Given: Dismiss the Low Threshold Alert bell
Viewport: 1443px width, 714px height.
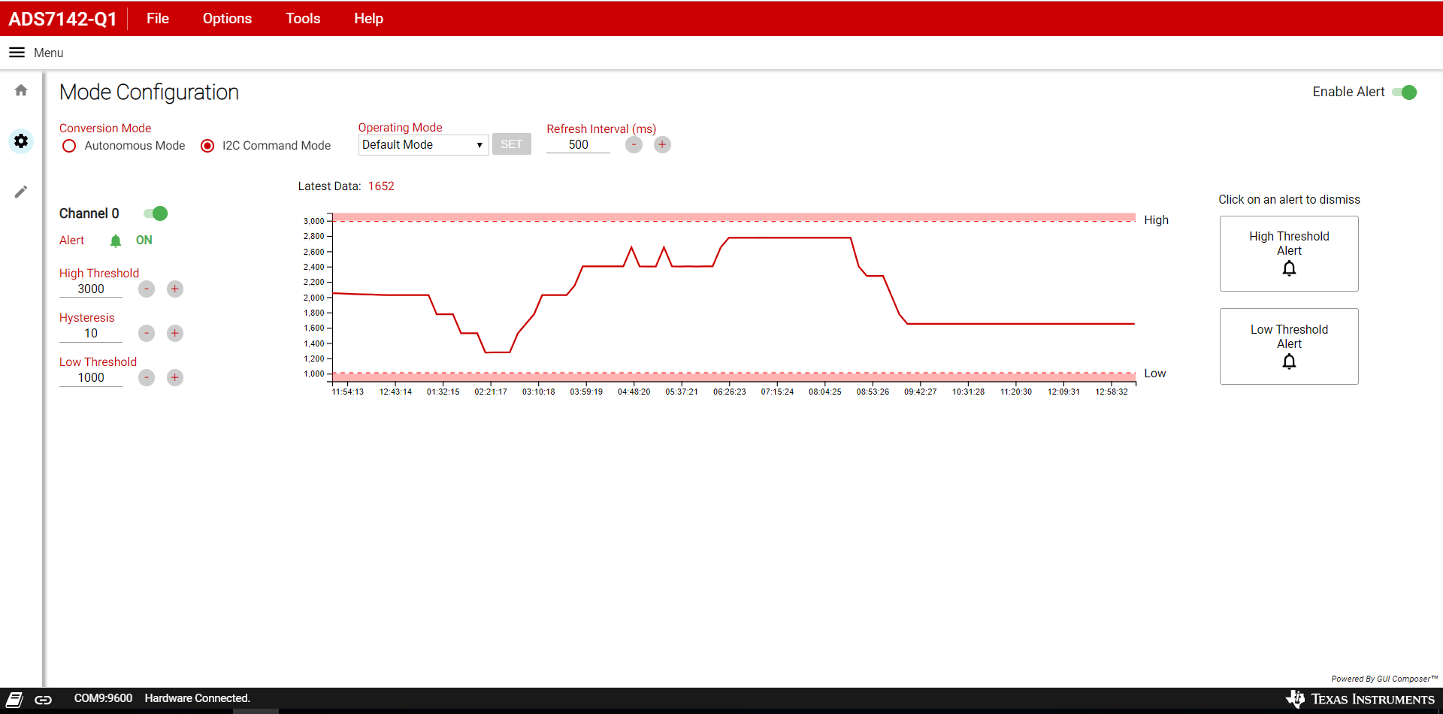Looking at the screenshot, I should click(x=1289, y=362).
